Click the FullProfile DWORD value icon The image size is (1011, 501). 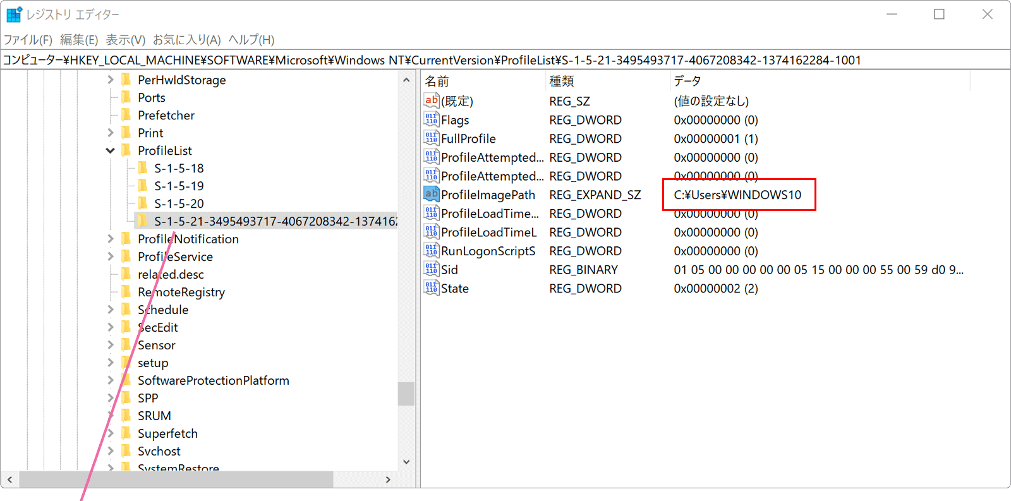pyautogui.click(x=432, y=138)
